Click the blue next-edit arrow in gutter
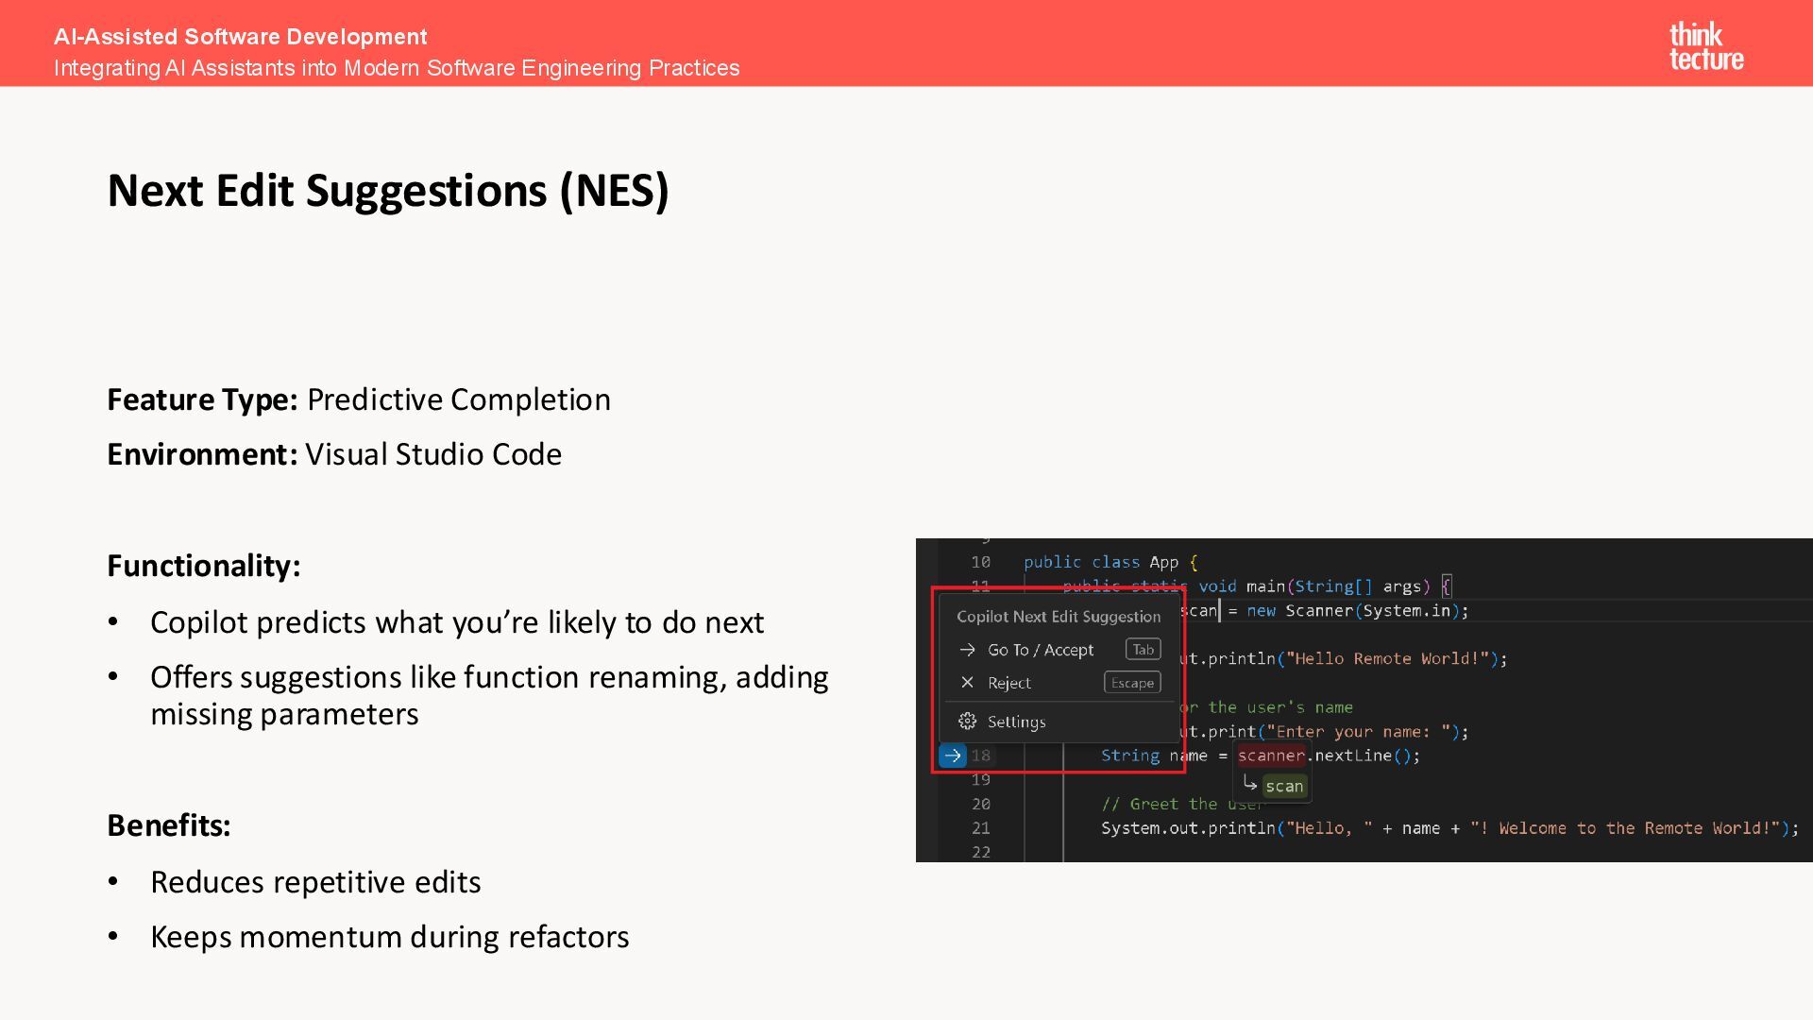Viewport: 1813px width, 1020px height. tap(952, 756)
